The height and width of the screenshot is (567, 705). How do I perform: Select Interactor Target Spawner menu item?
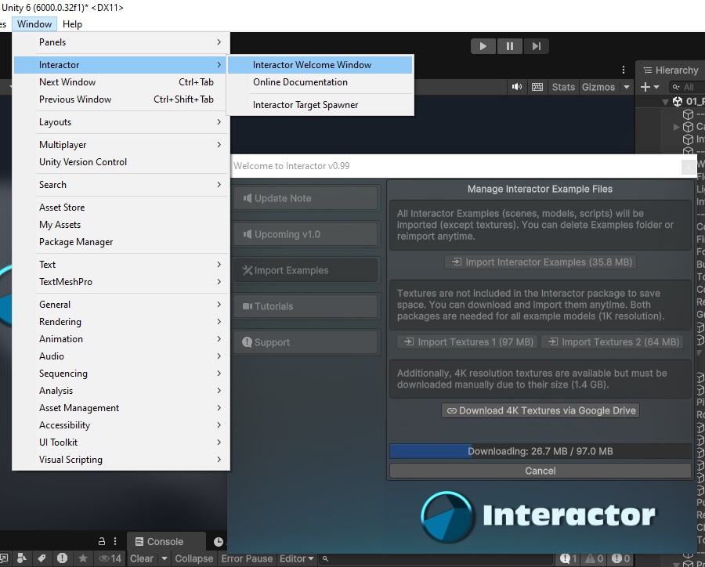pos(305,105)
